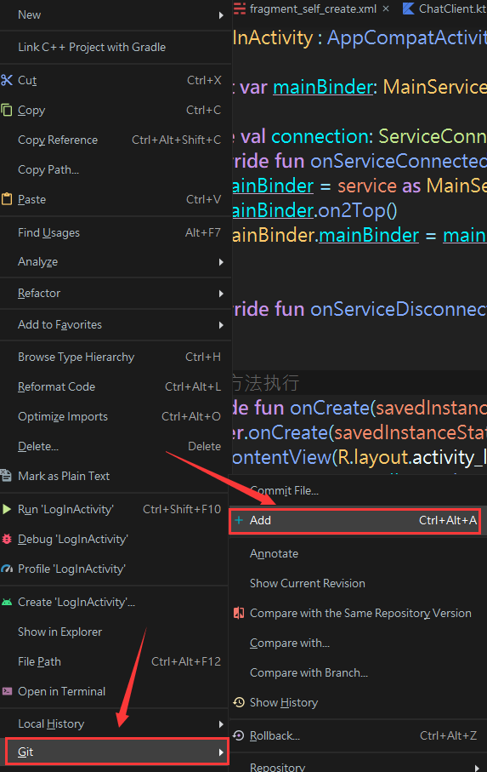Click the green Run 'LogInActivity' arrow icon

(x=7, y=509)
